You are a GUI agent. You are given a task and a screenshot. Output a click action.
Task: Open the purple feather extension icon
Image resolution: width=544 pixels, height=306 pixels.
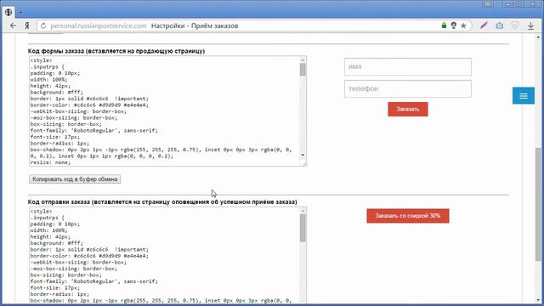pyautogui.click(x=484, y=25)
